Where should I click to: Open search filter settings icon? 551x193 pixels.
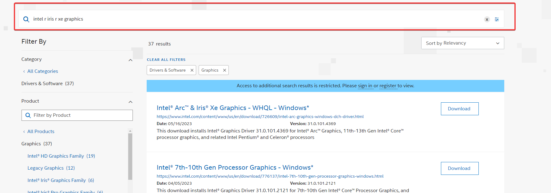[497, 19]
